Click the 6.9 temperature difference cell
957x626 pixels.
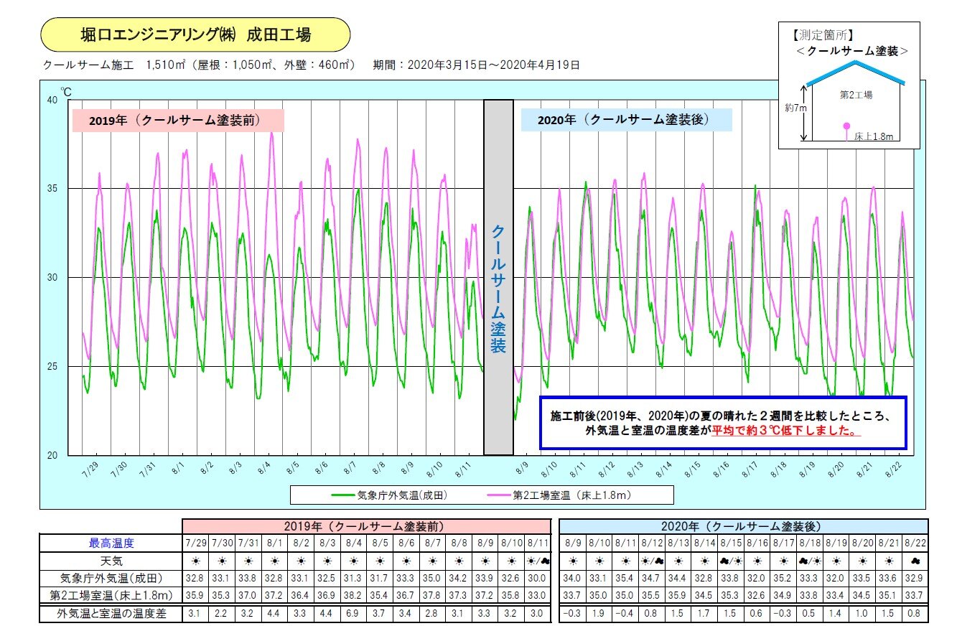[354, 614]
